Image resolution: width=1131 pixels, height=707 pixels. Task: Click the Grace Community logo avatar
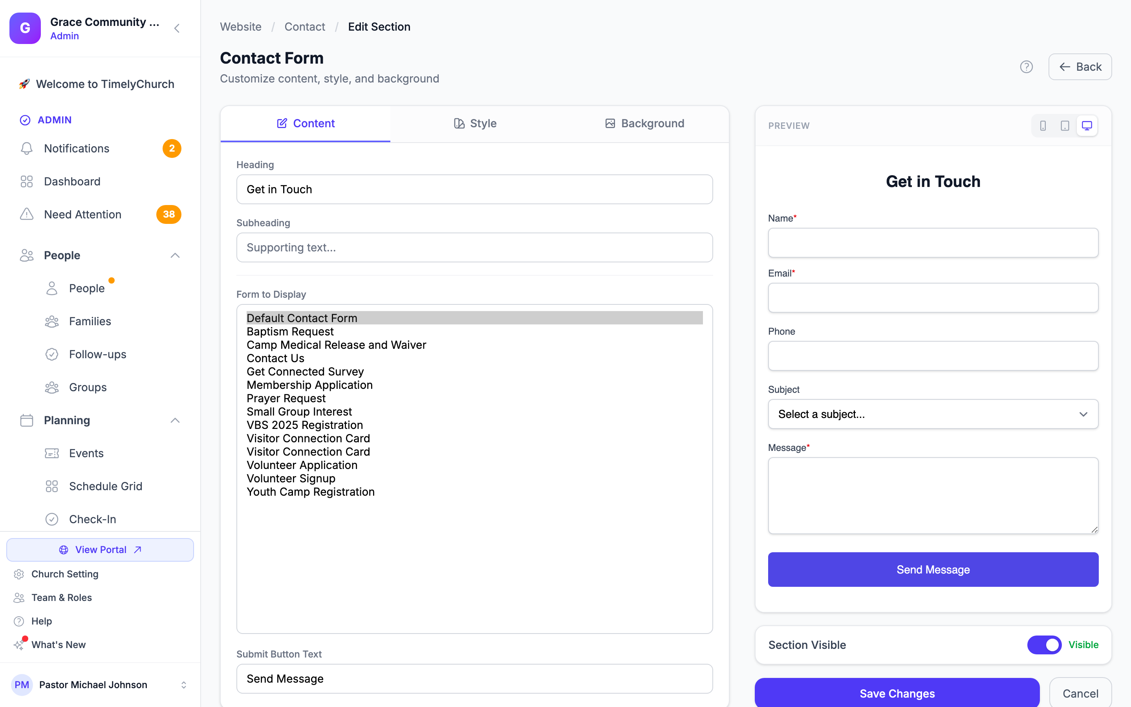[x=25, y=28]
